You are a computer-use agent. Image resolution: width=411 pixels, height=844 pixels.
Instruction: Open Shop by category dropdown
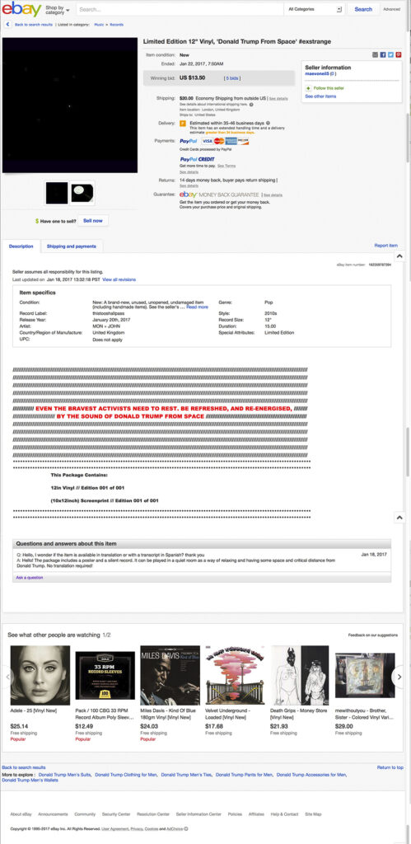click(58, 10)
